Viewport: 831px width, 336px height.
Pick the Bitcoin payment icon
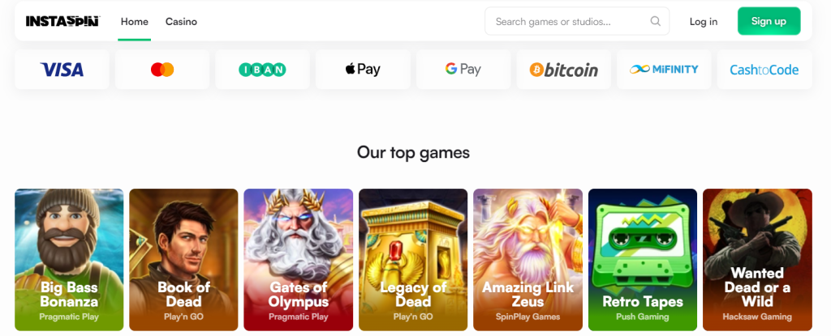pos(563,70)
